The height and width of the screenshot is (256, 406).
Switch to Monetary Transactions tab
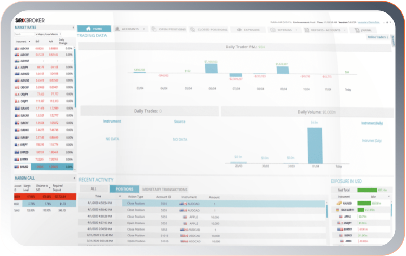165,190
